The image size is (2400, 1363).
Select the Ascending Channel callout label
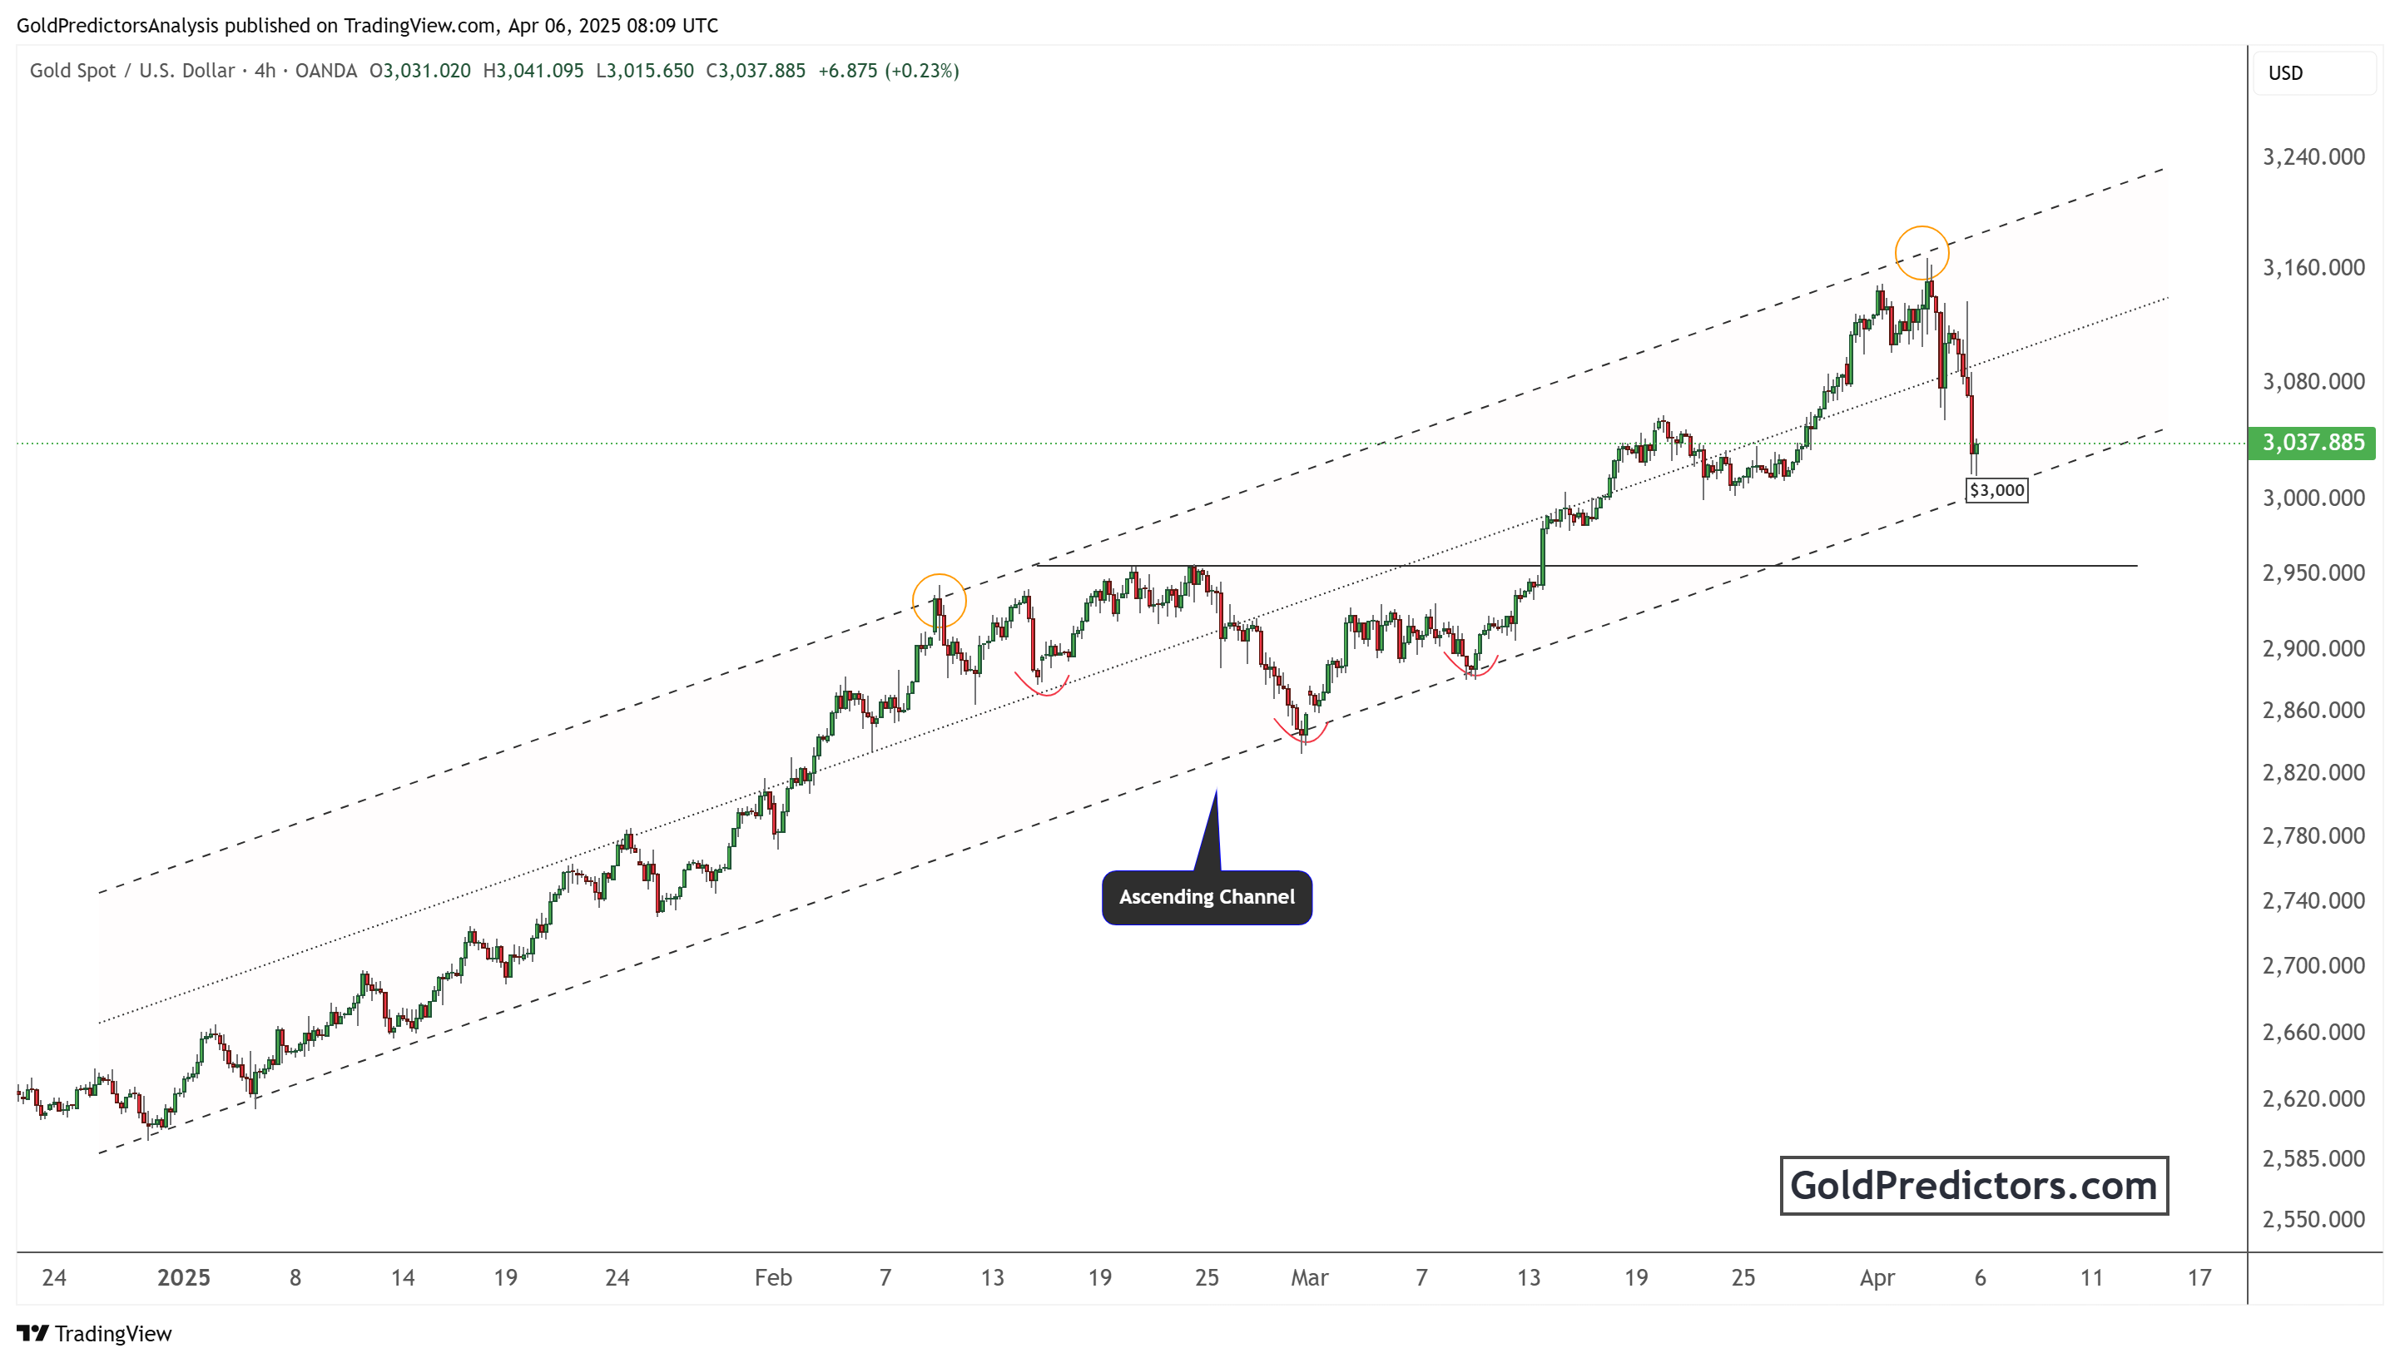point(1207,897)
